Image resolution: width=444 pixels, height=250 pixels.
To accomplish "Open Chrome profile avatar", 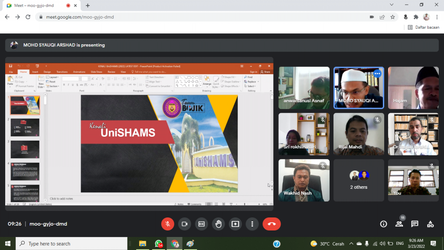I will 426,17.
